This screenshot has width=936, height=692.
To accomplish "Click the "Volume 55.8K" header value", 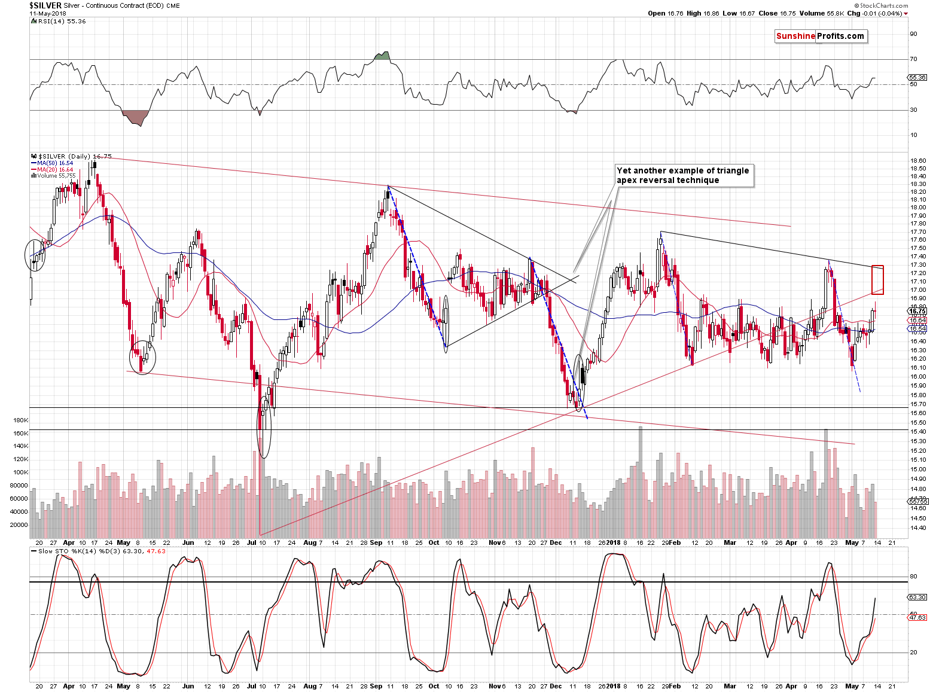I will point(822,13).
